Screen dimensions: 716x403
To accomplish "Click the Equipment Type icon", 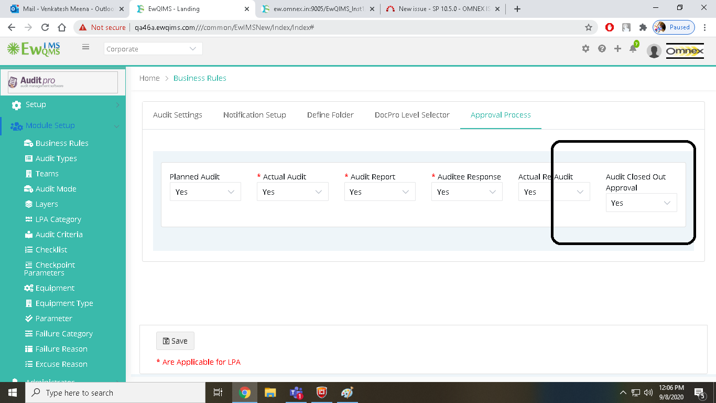I will [x=29, y=303].
